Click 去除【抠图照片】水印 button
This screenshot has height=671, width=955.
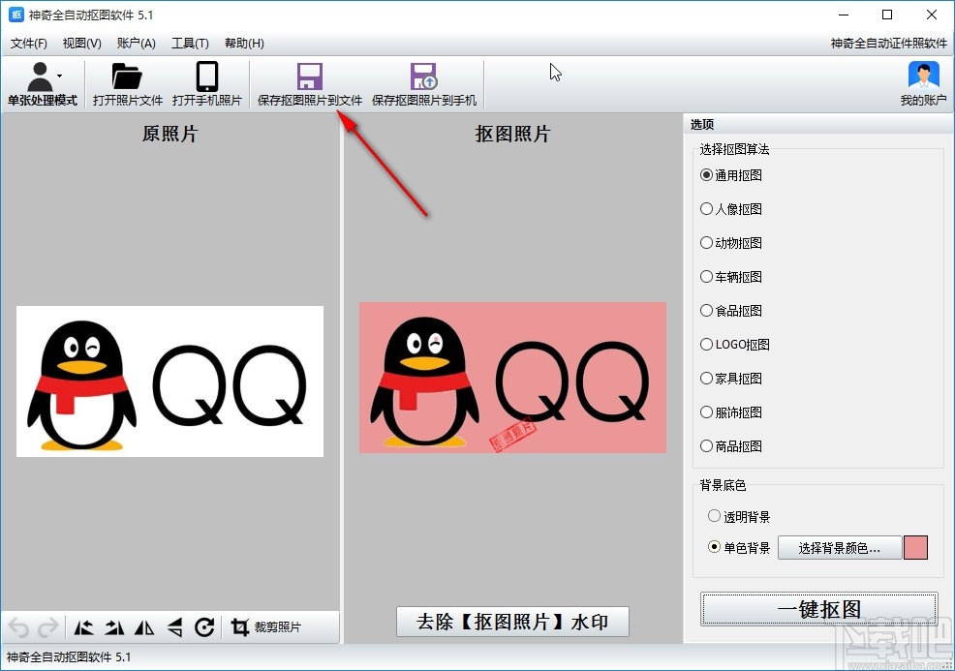pyautogui.click(x=512, y=622)
